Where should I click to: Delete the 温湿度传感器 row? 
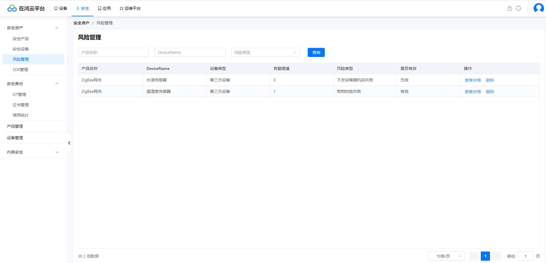[x=490, y=92]
